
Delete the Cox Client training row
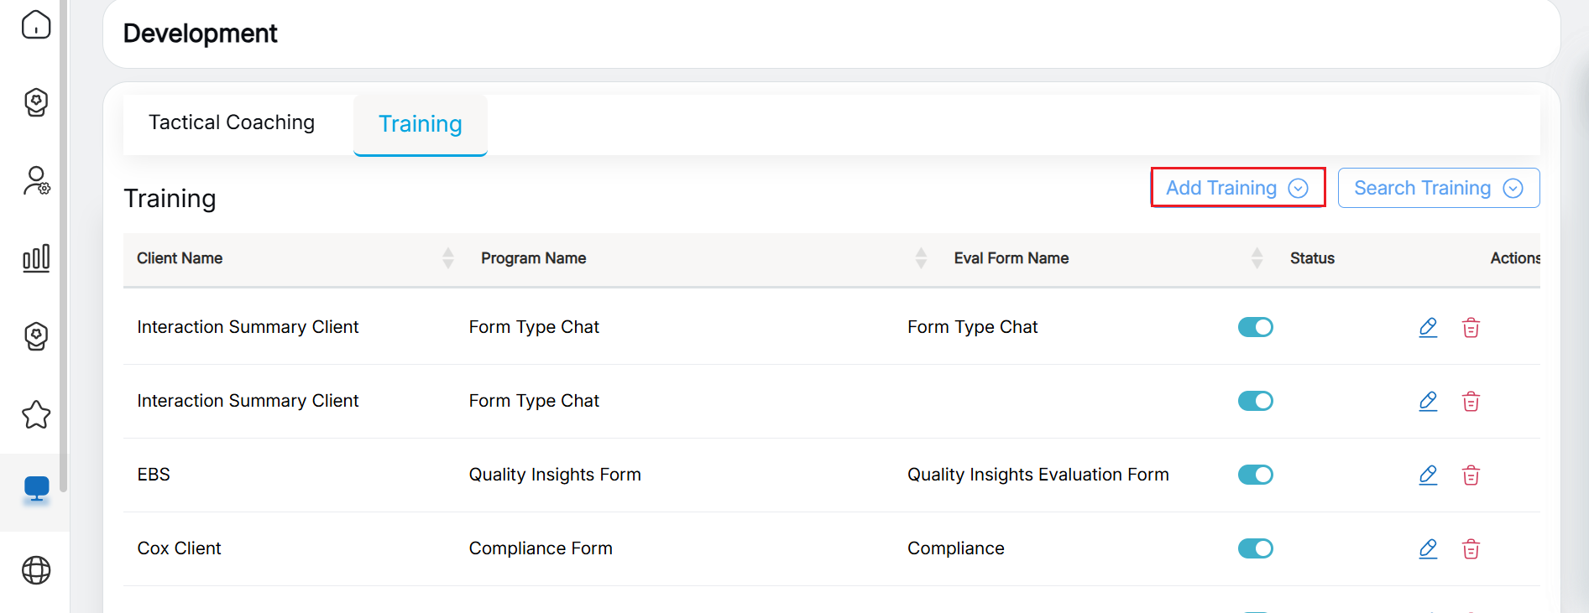click(1471, 548)
